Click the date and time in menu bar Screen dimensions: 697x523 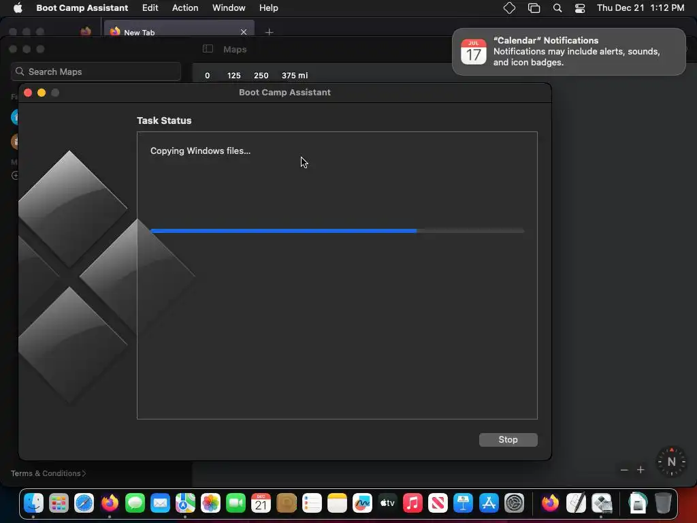point(640,7)
